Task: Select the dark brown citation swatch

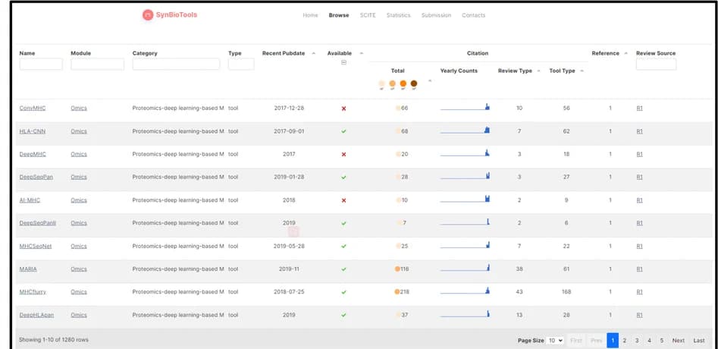Action: [x=414, y=83]
